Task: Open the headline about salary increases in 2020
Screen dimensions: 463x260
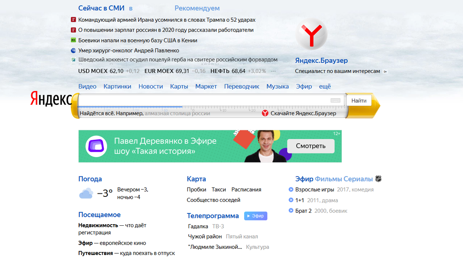Action: coord(166,30)
